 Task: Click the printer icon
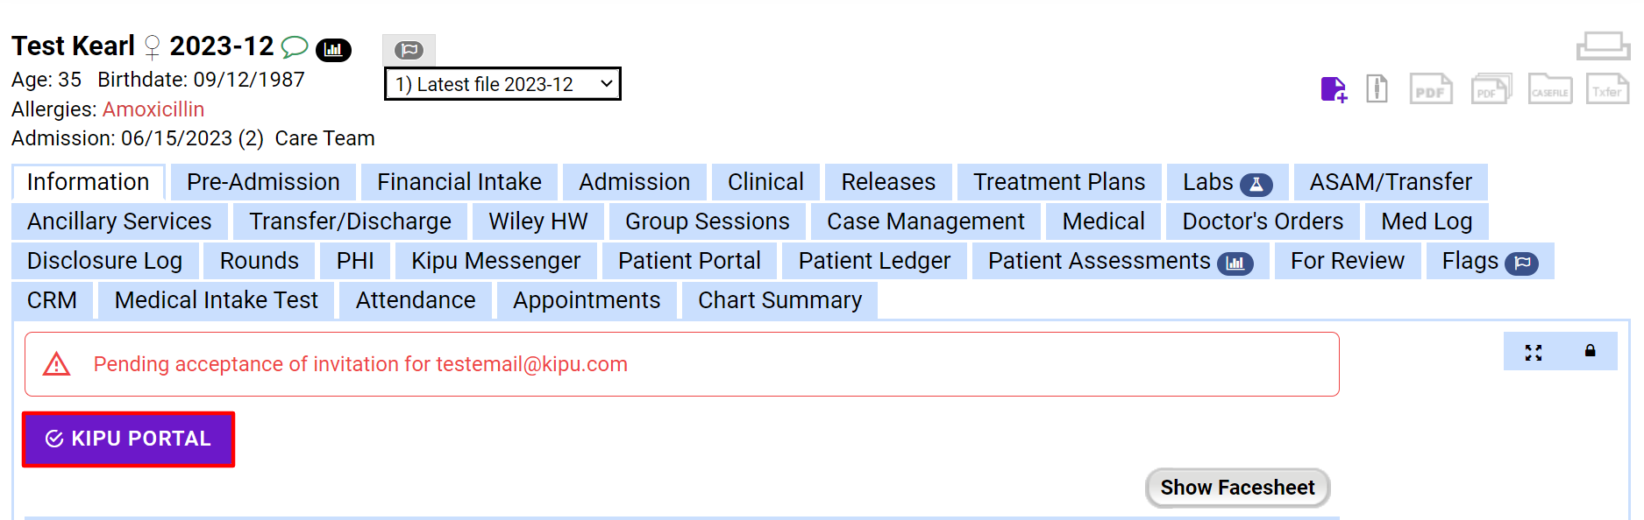[x=1603, y=46]
